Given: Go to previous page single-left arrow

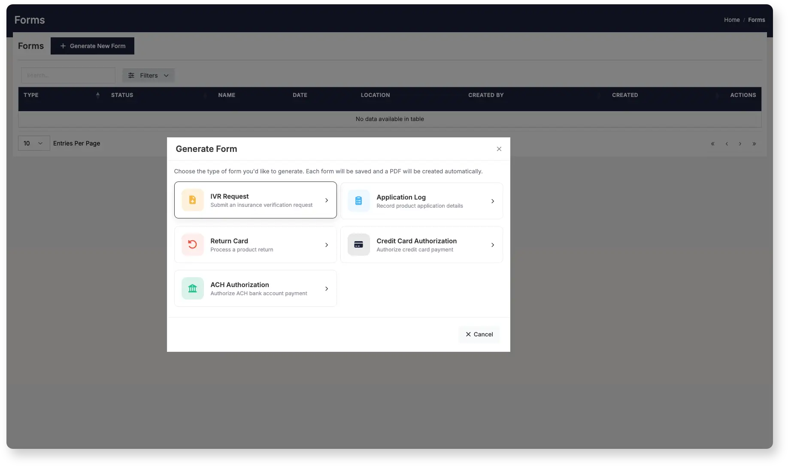Looking at the screenshot, I should (x=727, y=144).
